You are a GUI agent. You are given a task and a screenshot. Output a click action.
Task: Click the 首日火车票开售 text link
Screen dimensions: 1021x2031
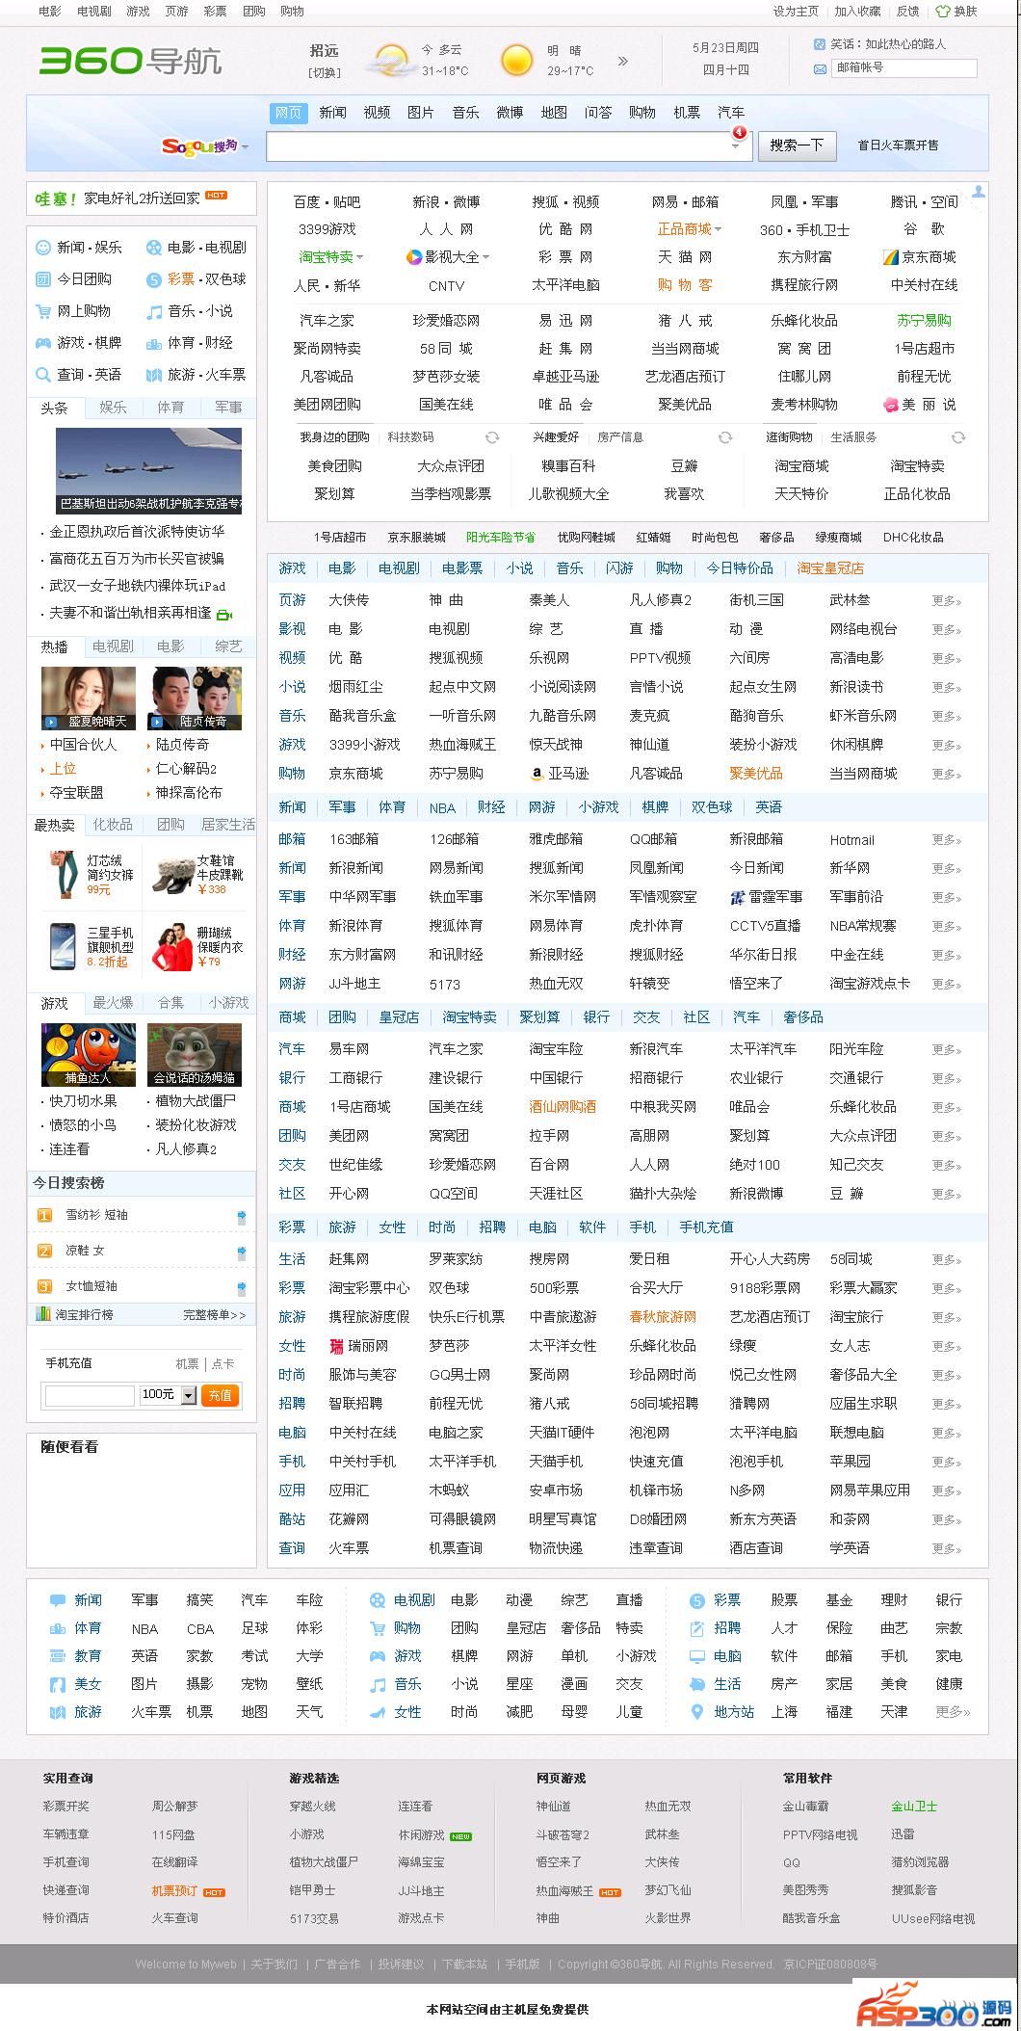click(x=898, y=145)
